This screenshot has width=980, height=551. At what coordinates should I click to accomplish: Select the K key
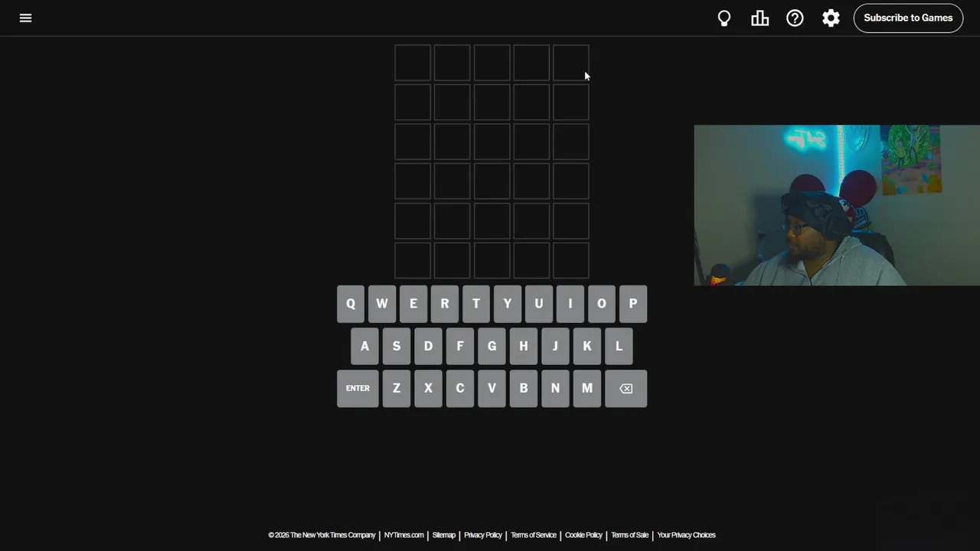[x=587, y=346]
